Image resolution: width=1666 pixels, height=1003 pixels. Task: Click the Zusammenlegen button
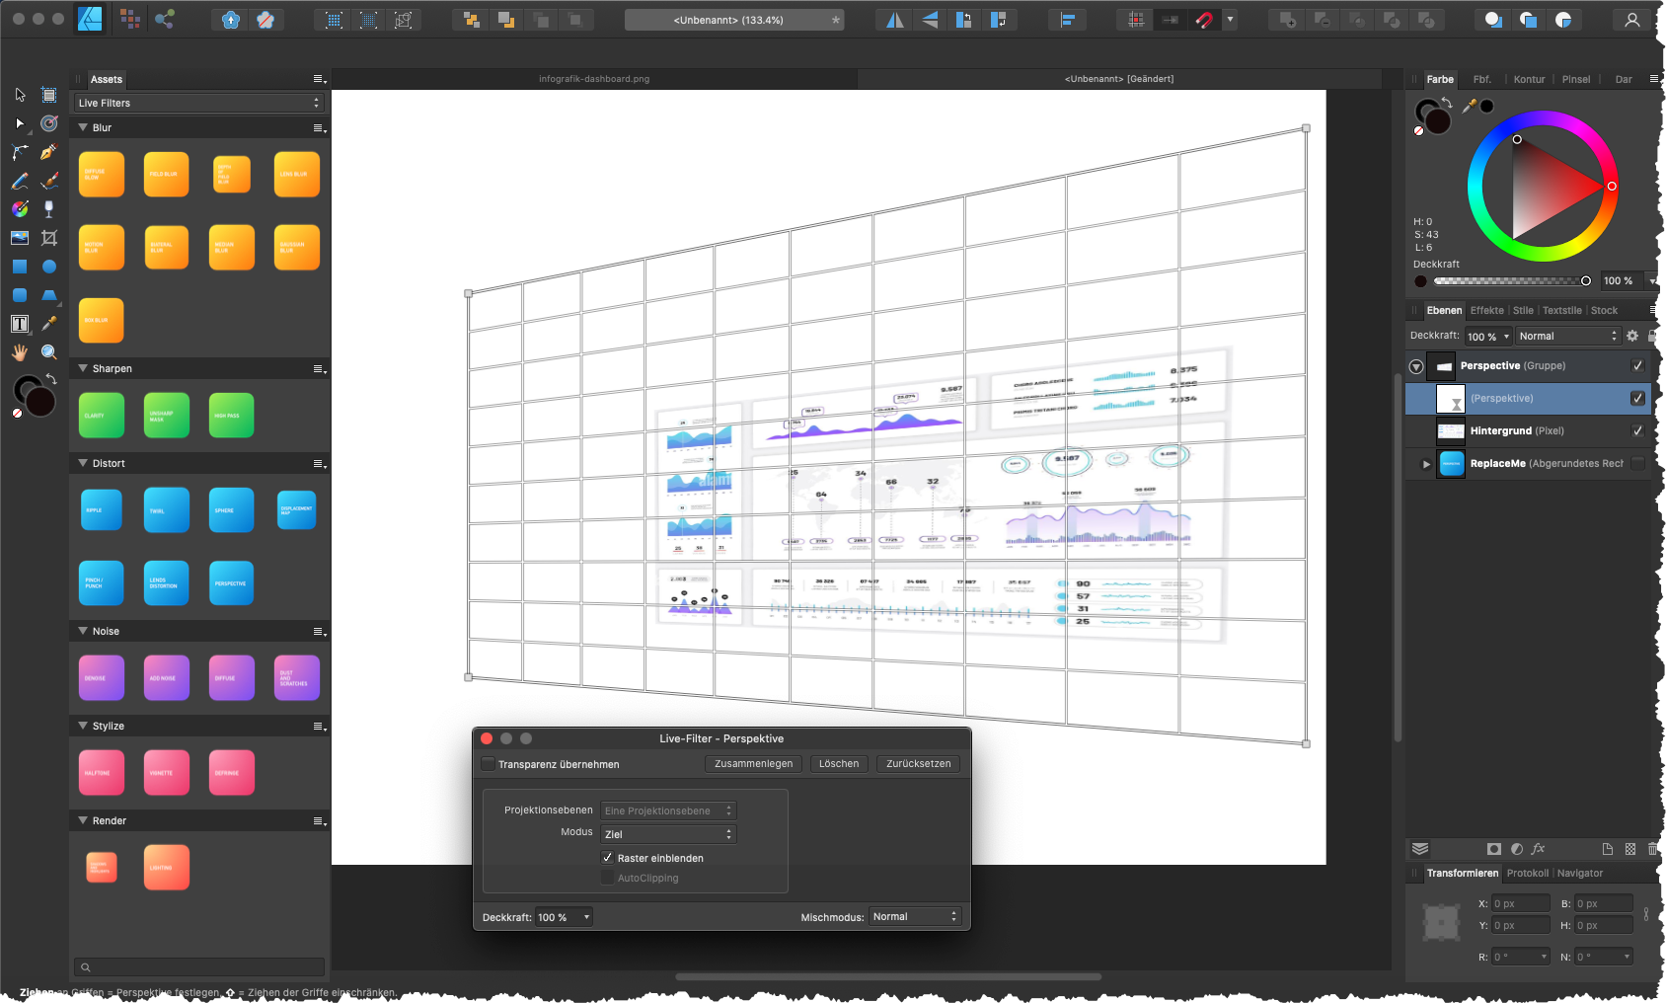pos(753,763)
